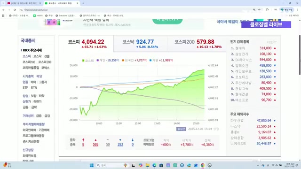Click the browser forward arrow
This screenshot has width=301, height=169.
(x=9, y=10)
